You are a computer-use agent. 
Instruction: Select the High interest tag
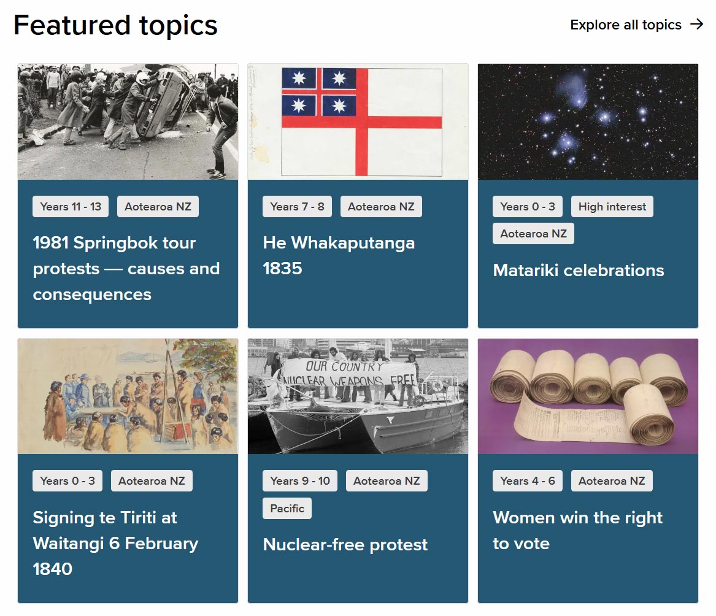click(612, 207)
